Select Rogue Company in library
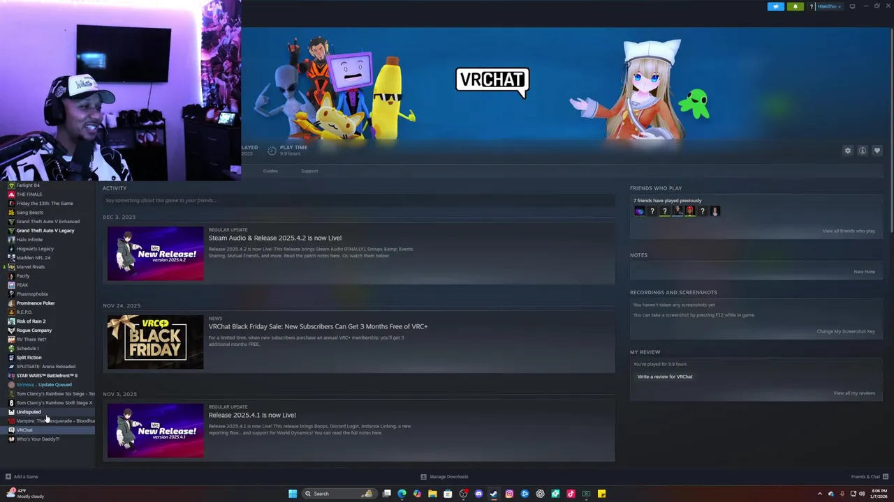The image size is (894, 502). coord(34,330)
